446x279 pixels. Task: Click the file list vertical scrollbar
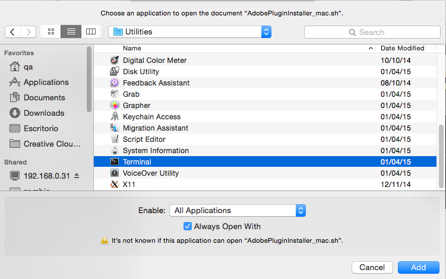441,156
